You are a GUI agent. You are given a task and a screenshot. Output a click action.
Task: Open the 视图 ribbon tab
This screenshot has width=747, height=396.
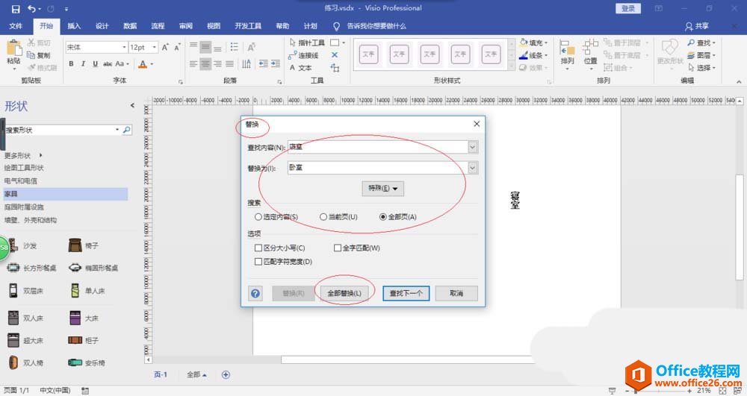pyautogui.click(x=214, y=26)
